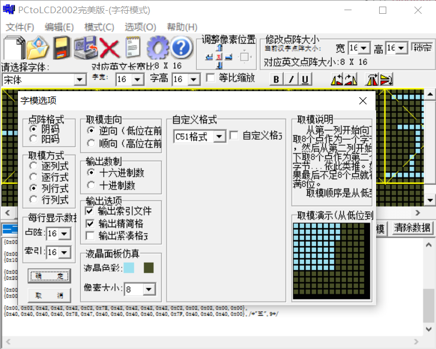Toggle bold B font style
436x349 pixels.
[277, 79]
